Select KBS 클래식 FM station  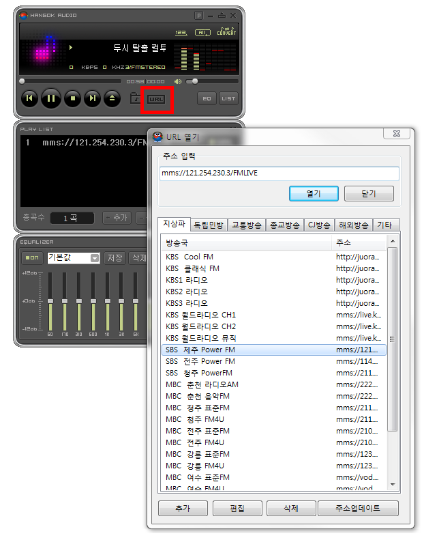point(274,268)
